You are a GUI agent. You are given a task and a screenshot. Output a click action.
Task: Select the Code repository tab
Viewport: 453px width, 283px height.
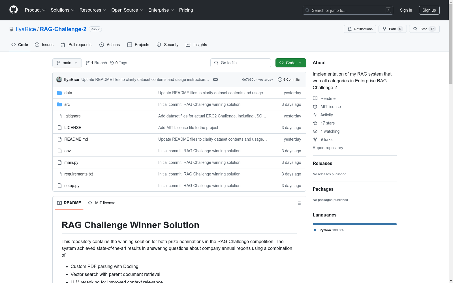[20, 45]
